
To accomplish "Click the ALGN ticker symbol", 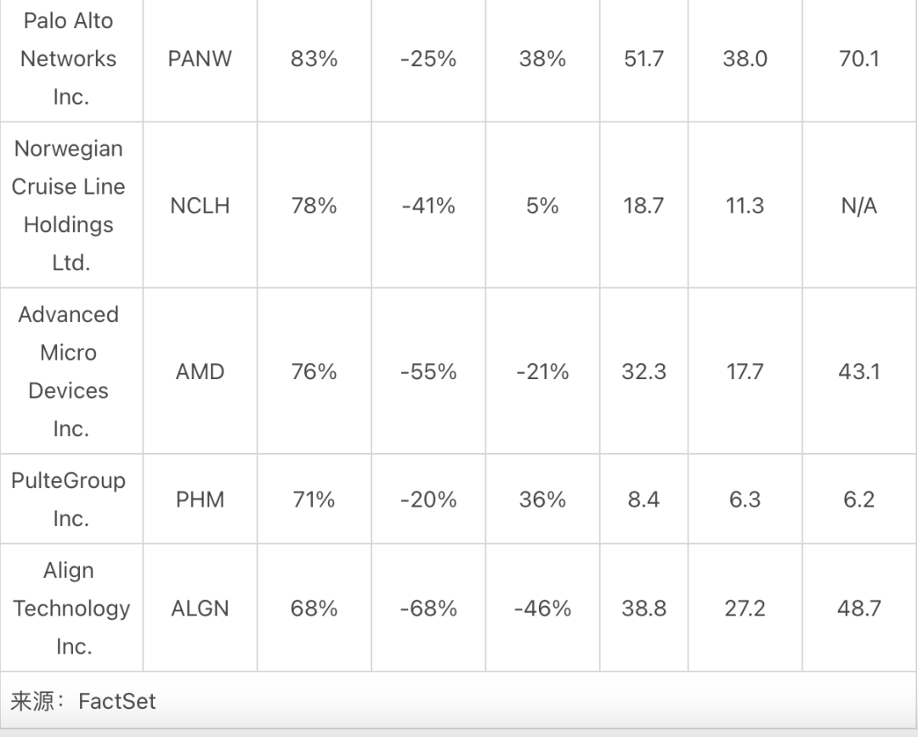I will click(200, 608).
